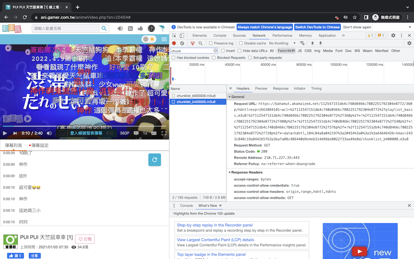This screenshot has width=414, height=259.
Task: Open 1x playback speed selector
Action: click(x=145, y=133)
